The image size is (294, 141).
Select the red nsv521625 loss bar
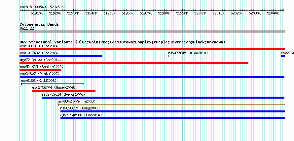coord(40,70)
